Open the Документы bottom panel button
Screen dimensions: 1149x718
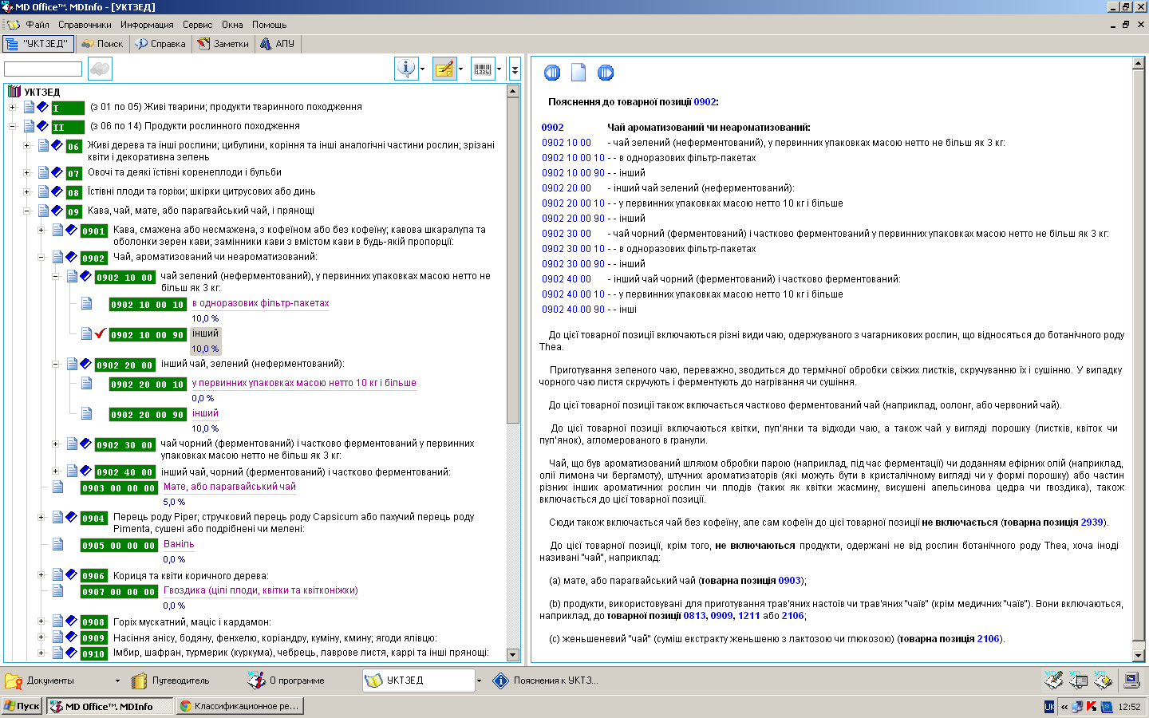[50, 681]
